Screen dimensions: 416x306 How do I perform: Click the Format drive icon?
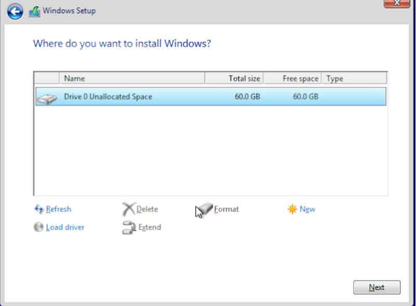205,210
